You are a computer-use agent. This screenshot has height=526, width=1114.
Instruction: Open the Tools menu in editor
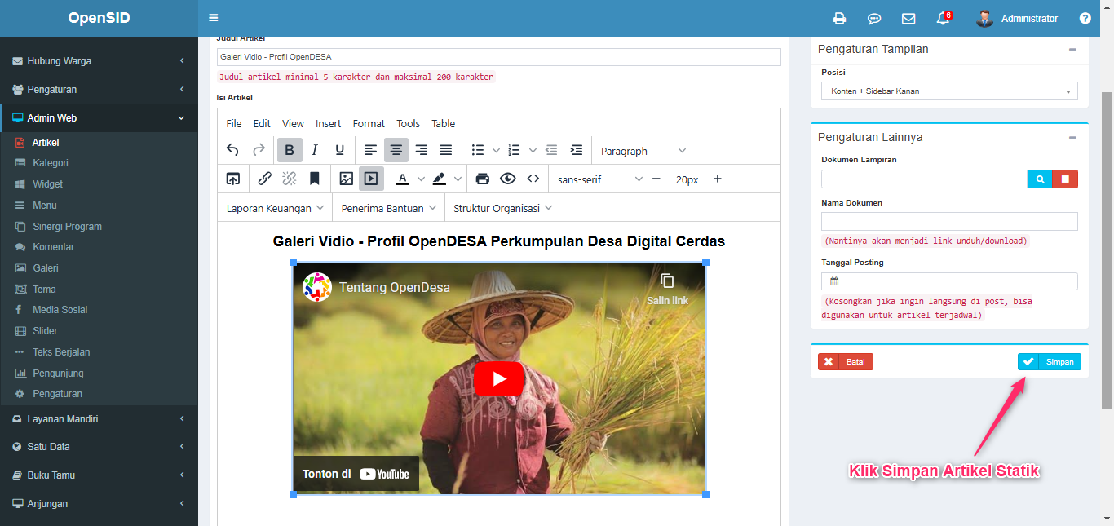(x=409, y=123)
